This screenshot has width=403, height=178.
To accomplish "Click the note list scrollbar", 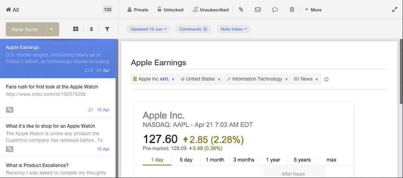I will pos(117,108).
